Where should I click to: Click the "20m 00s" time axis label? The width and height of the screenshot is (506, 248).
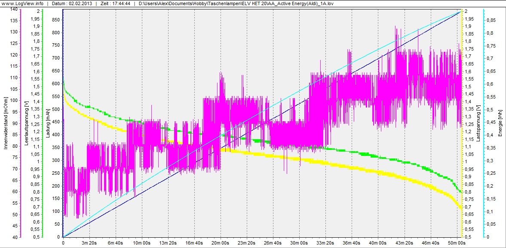[x=221, y=242]
